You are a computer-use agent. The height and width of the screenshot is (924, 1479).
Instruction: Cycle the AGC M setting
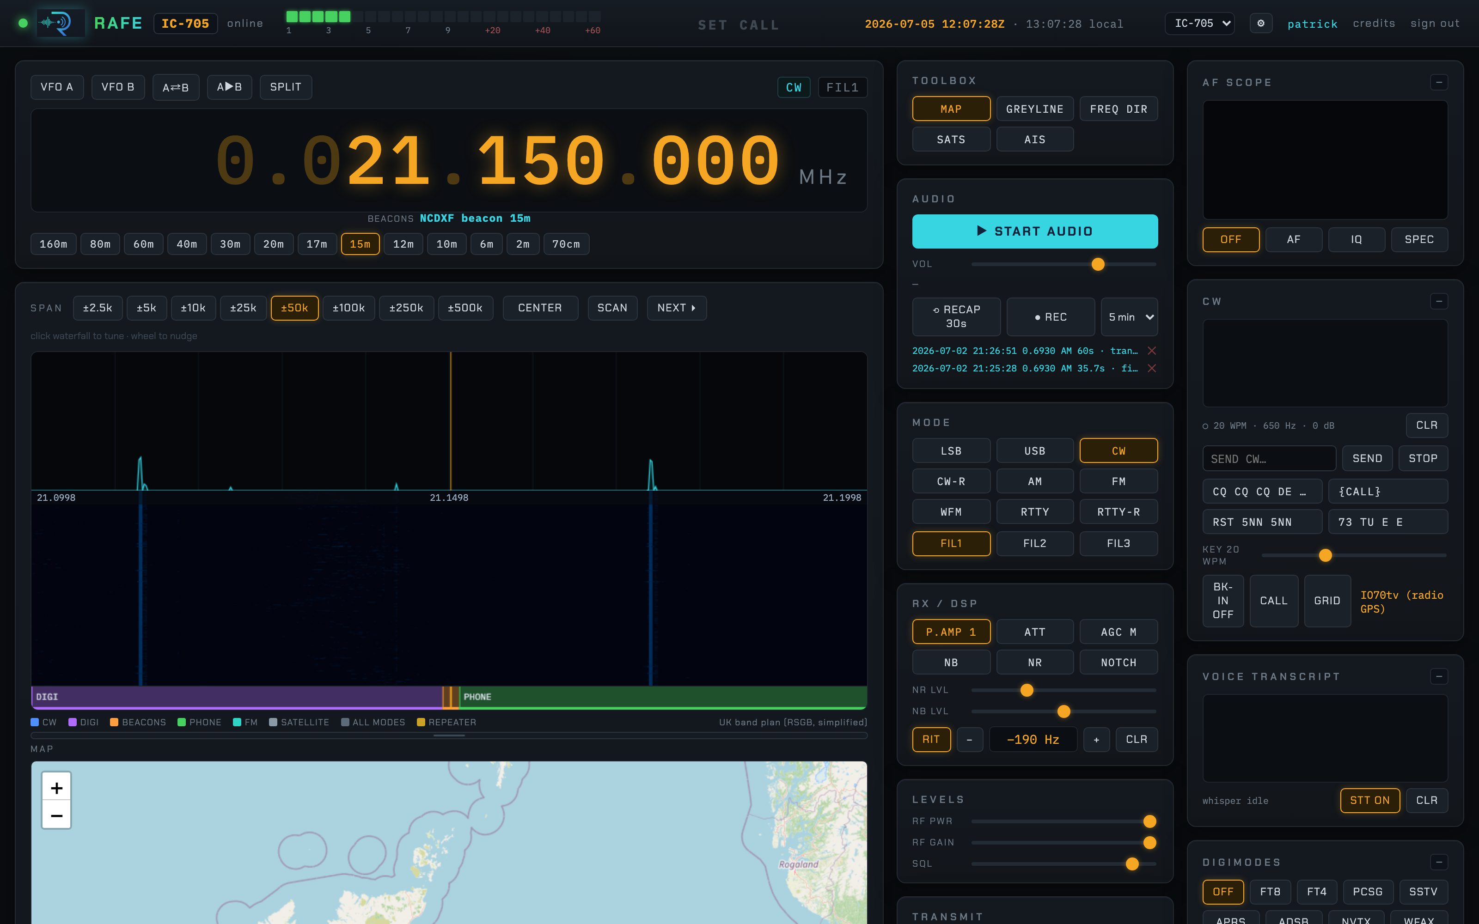click(1118, 632)
